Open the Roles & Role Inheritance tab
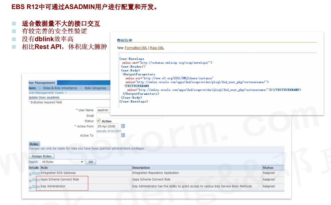Viewport: 331px width, 205px height. [x=60, y=88]
